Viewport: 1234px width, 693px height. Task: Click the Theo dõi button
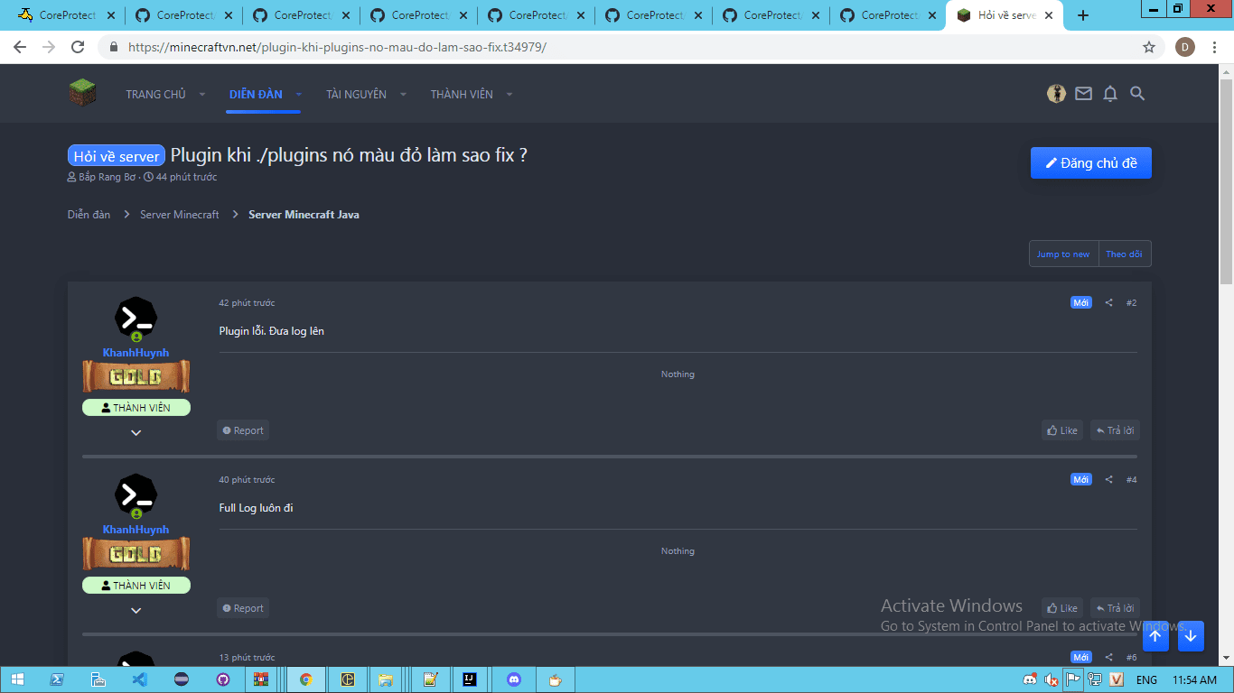click(1124, 254)
